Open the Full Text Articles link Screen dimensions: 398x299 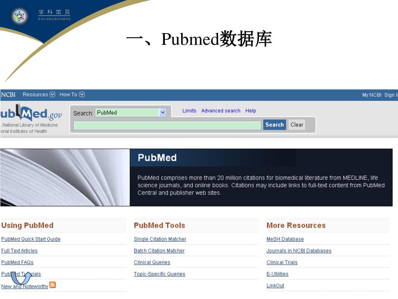tap(19, 251)
